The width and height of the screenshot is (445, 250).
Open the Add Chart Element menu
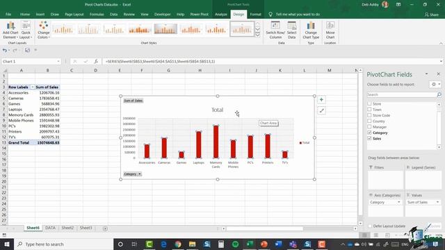pyautogui.click(x=10, y=30)
